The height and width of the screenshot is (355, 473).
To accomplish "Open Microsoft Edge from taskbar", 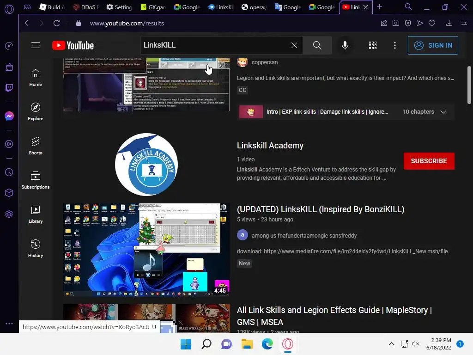I will tap(267, 344).
